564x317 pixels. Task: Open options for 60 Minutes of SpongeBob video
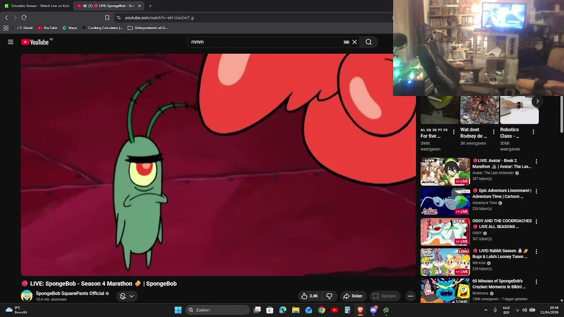click(x=536, y=282)
